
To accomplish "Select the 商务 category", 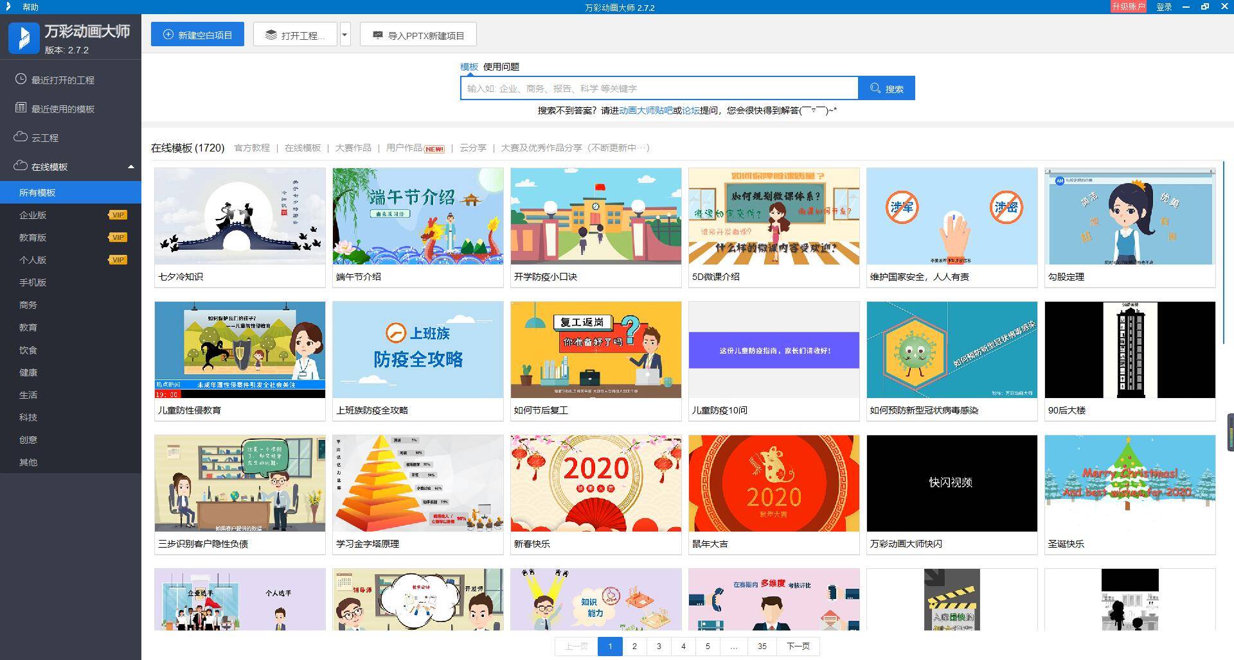I will (x=28, y=305).
